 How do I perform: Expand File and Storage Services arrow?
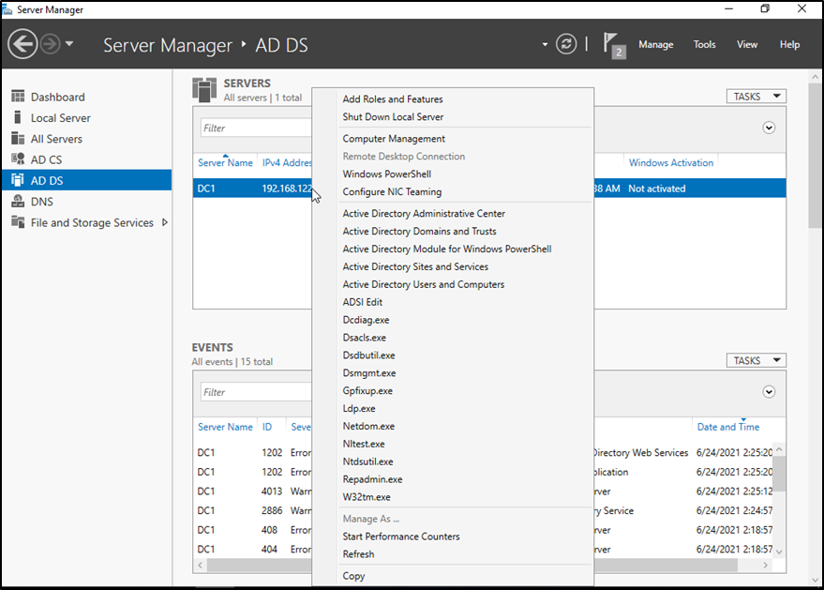pos(165,222)
